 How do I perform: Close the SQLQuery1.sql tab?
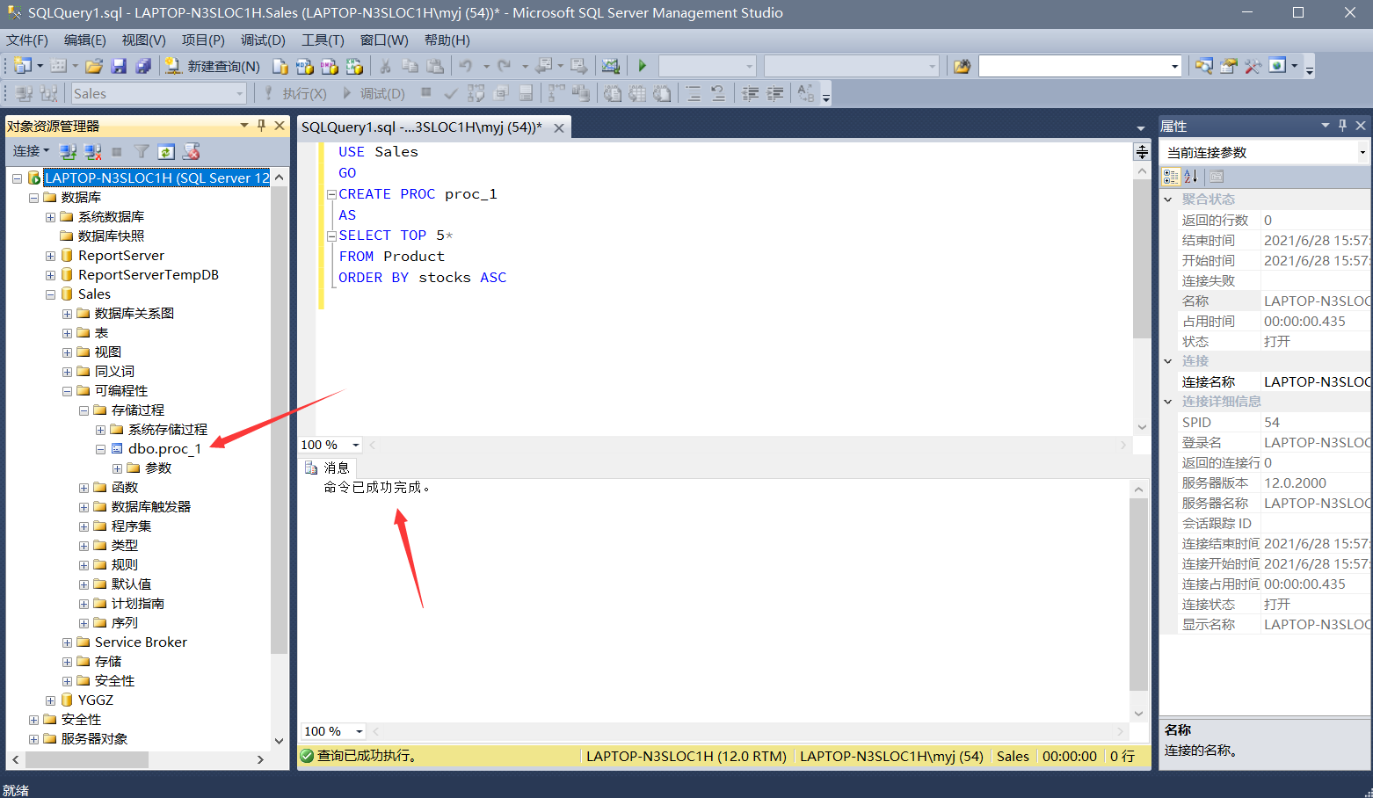click(x=559, y=127)
